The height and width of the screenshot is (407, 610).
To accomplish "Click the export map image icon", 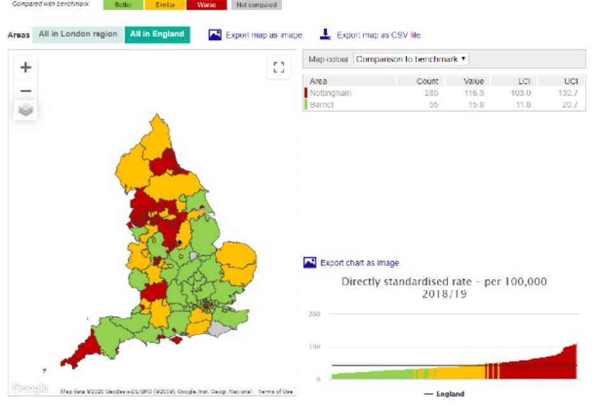I will pos(215,35).
